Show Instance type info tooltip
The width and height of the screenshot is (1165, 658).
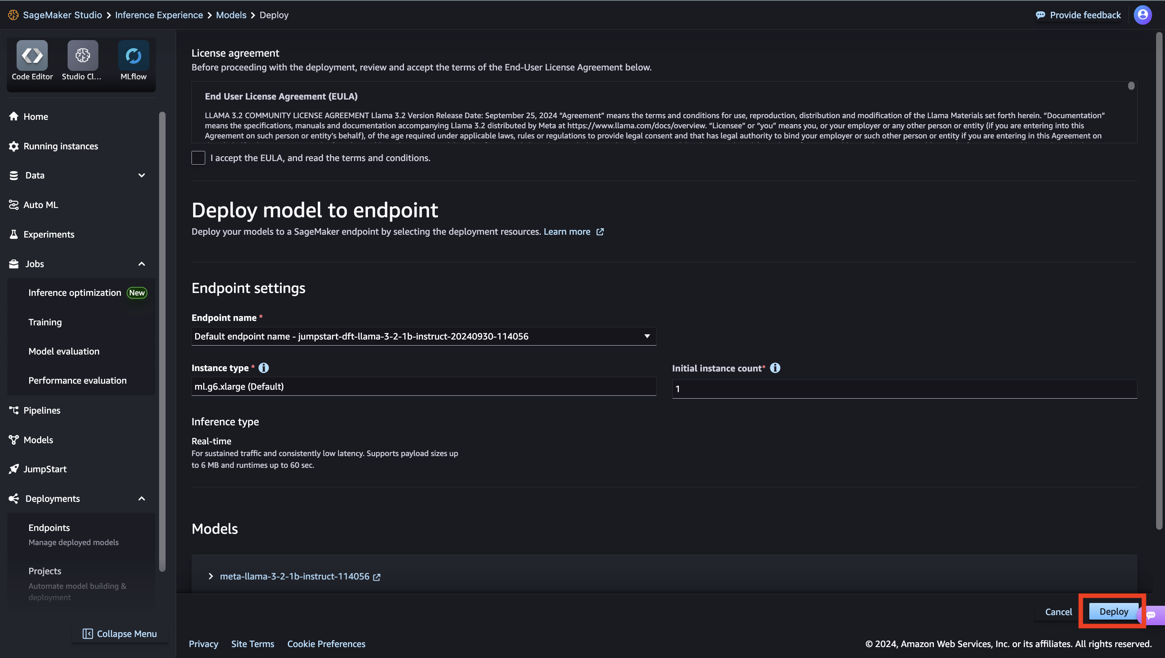(264, 368)
